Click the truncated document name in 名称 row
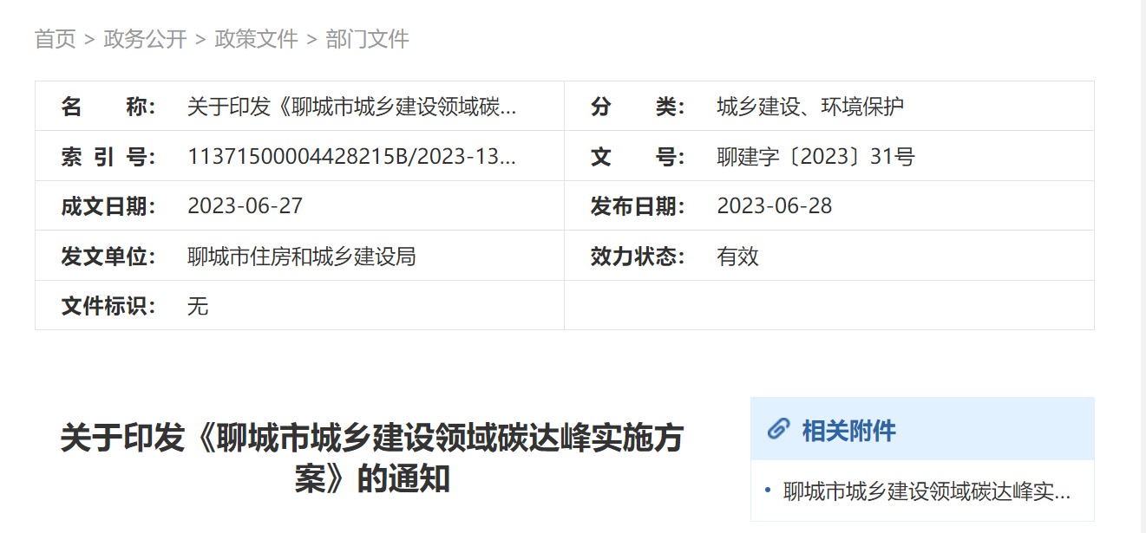 [351, 107]
